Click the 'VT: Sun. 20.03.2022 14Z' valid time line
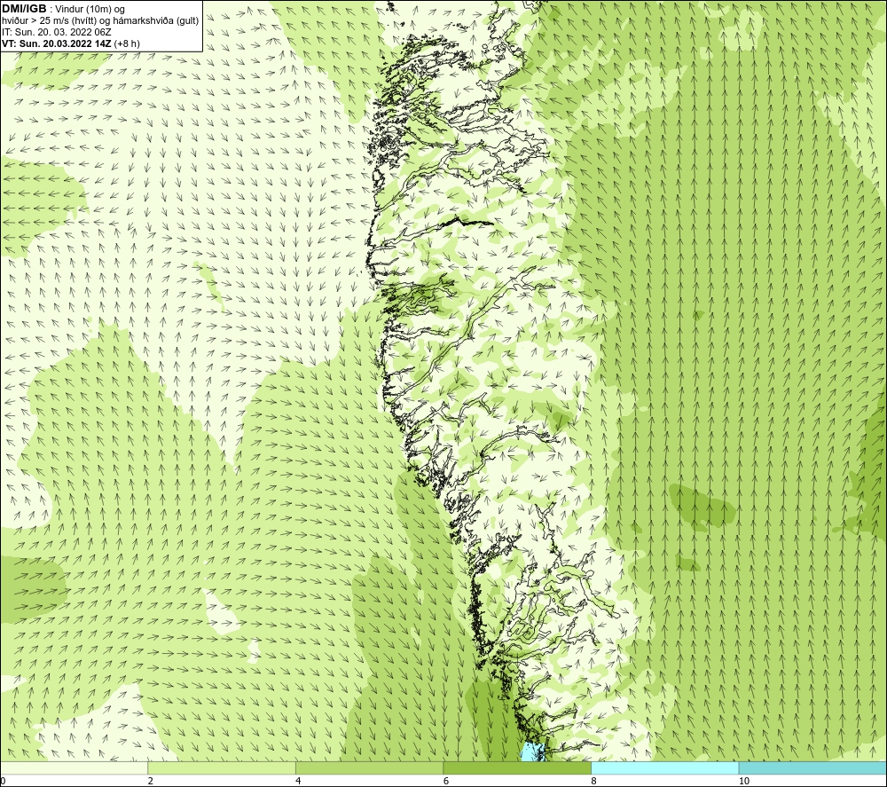 point(58,43)
